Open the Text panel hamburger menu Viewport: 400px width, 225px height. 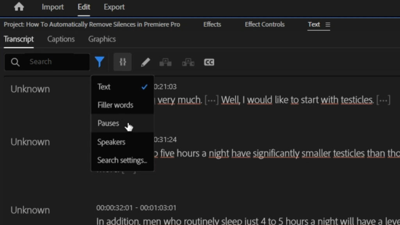pos(328,25)
